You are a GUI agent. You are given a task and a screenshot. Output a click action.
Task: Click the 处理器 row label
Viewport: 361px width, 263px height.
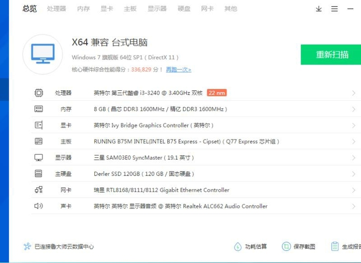point(63,93)
